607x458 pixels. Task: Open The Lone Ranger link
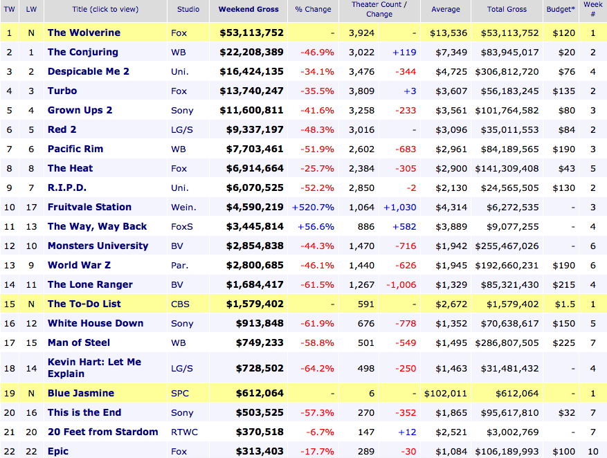90,284
